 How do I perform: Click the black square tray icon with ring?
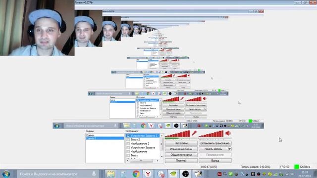click(x=253, y=174)
